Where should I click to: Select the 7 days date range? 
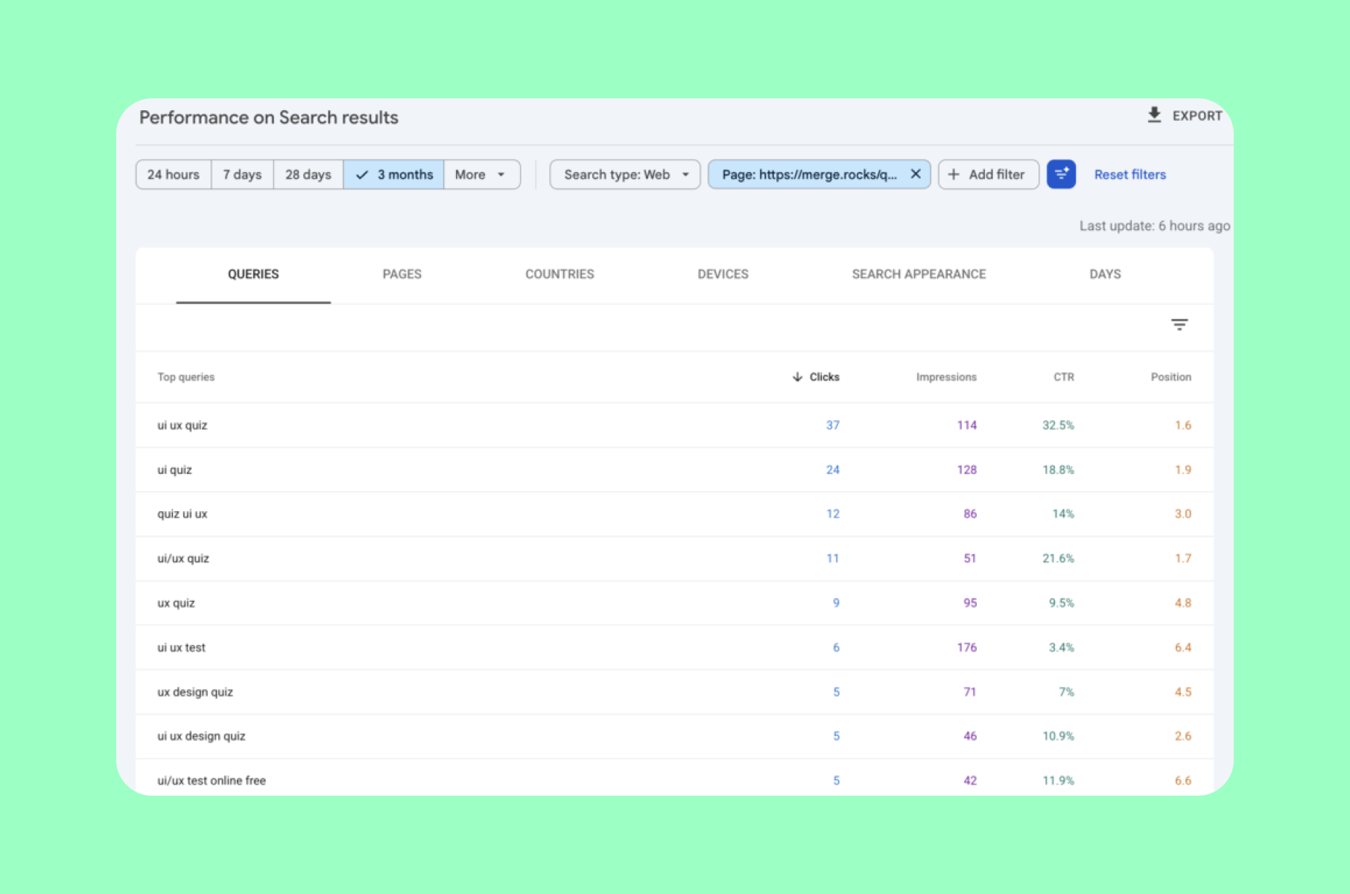pyautogui.click(x=242, y=174)
